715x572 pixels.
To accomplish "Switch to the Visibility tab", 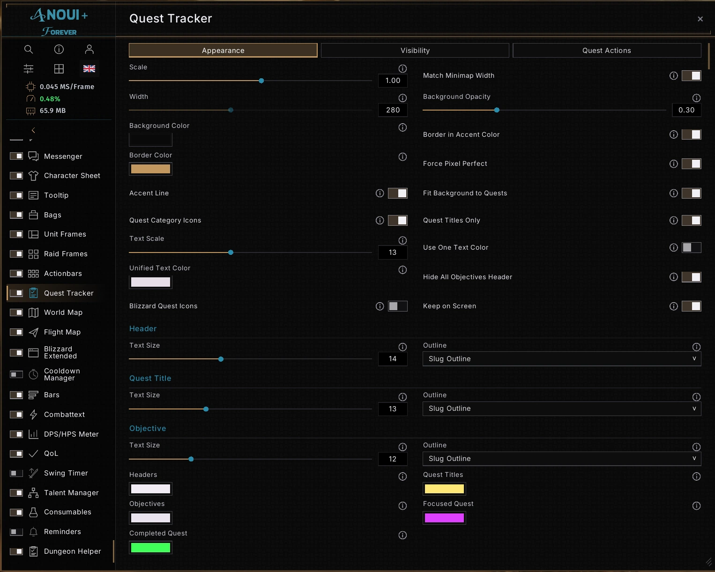I will click(415, 51).
